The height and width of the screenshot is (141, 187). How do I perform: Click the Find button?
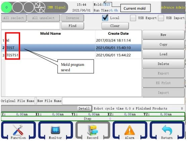tap(72, 26)
